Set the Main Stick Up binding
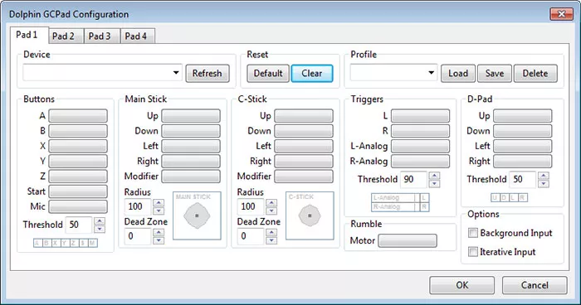The width and height of the screenshot is (581, 305). coord(191,116)
